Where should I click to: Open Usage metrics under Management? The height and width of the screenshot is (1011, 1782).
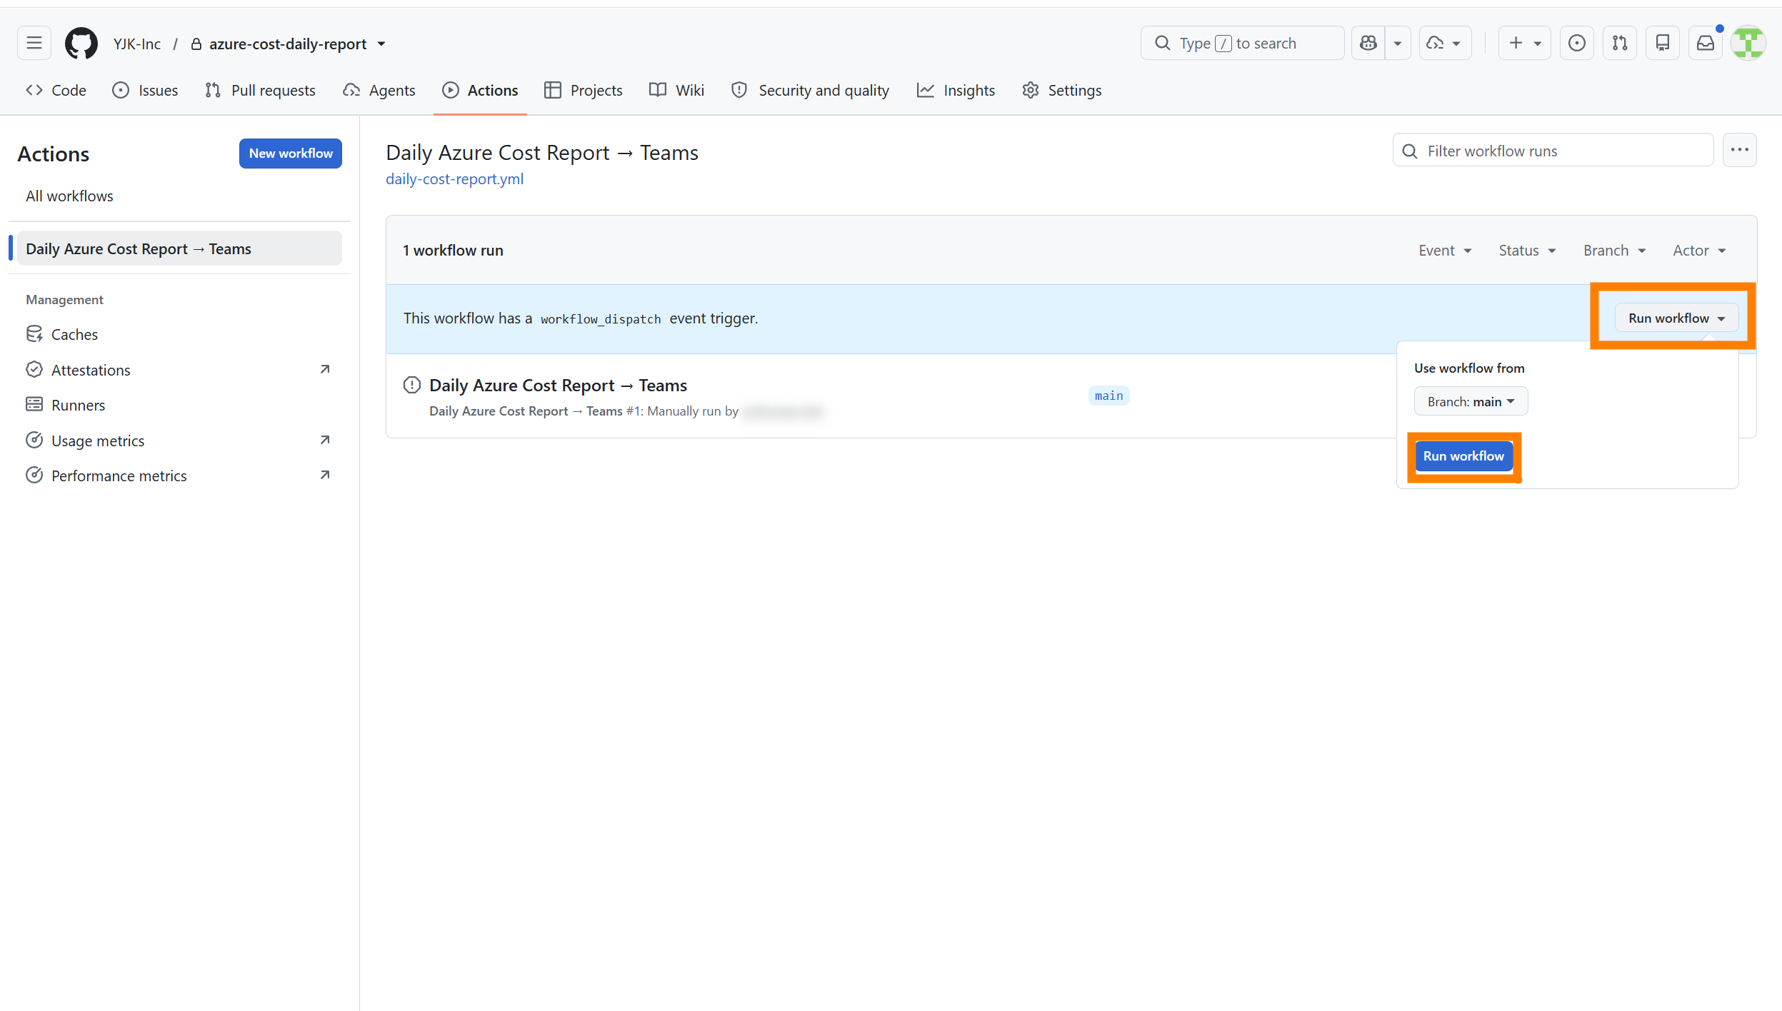[x=179, y=441]
